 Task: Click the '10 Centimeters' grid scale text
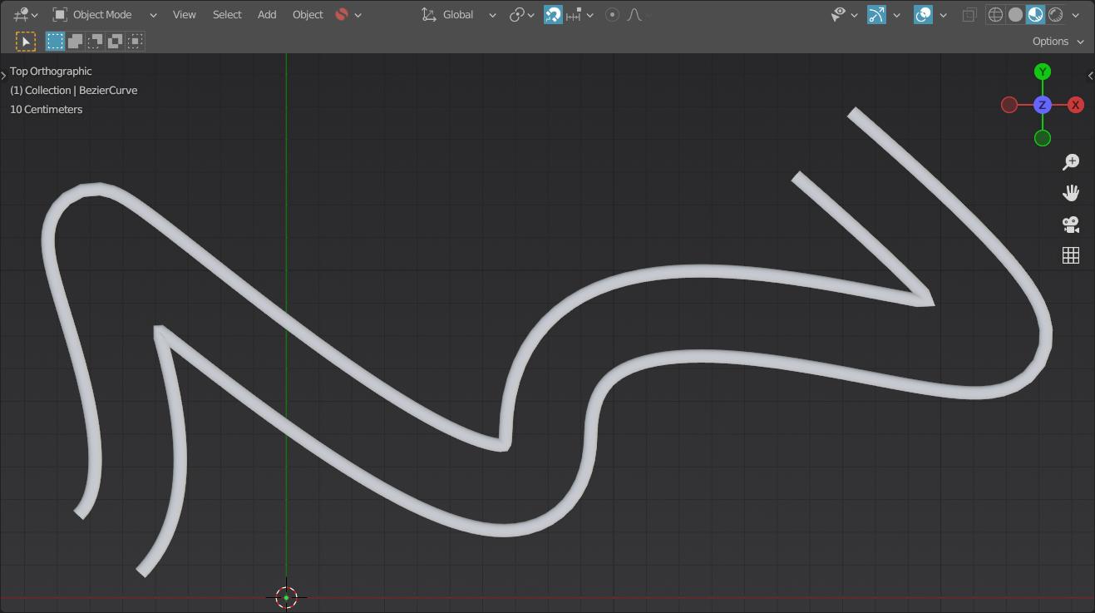46,109
